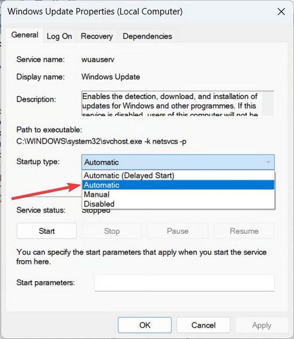Image resolution: width=294 pixels, height=339 pixels.
Task: Open the Log On tab
Action: point(59,36)
